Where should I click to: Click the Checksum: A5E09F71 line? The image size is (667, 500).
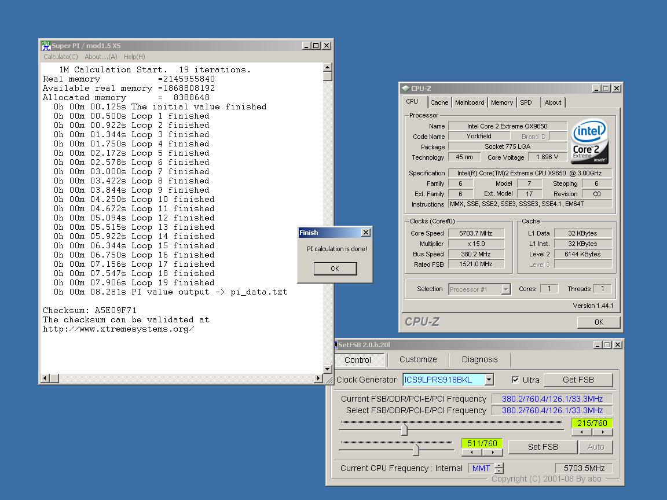pyautogui.click(x=90, y=310)
